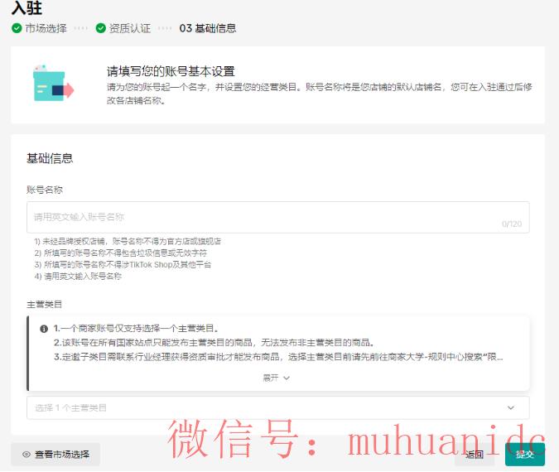Image resolution: width=559 pixels, height=472 pixels.
Task: Focus the 账号名称 input field
Action: tap(277, 217)
